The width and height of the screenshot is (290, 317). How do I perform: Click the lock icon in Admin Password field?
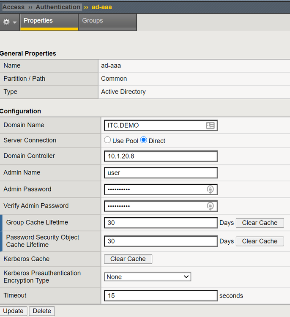[x=210, y=189]
